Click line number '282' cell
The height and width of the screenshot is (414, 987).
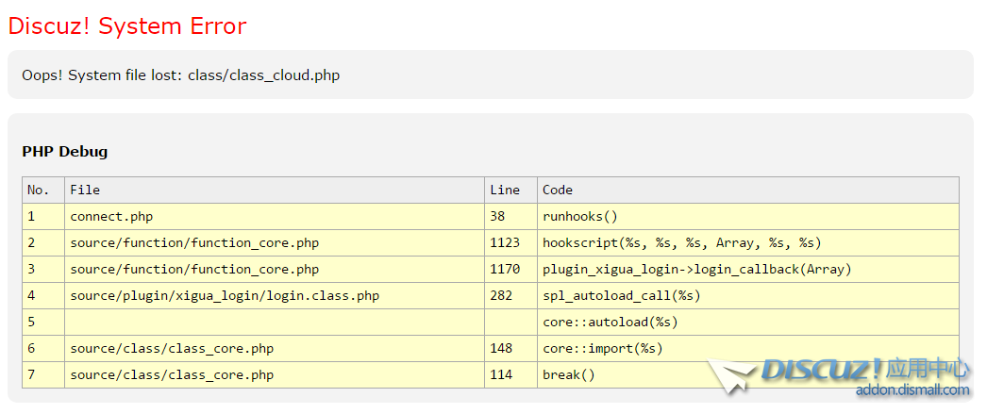pyautogui.click(x=510, y=296)
